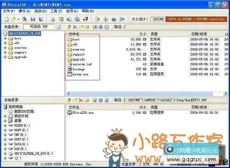230x168 pixels.
Task: Click Up arrow in 光盘目录 toolbar
Action: [69, 27]
